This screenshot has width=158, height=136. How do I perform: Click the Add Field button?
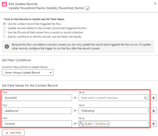pyautogui.click(x=13, y=133)
